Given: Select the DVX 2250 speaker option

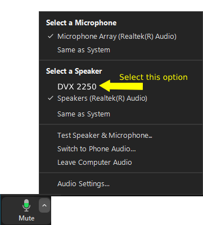Looking at the screenshot, I should tap(77, 87).
